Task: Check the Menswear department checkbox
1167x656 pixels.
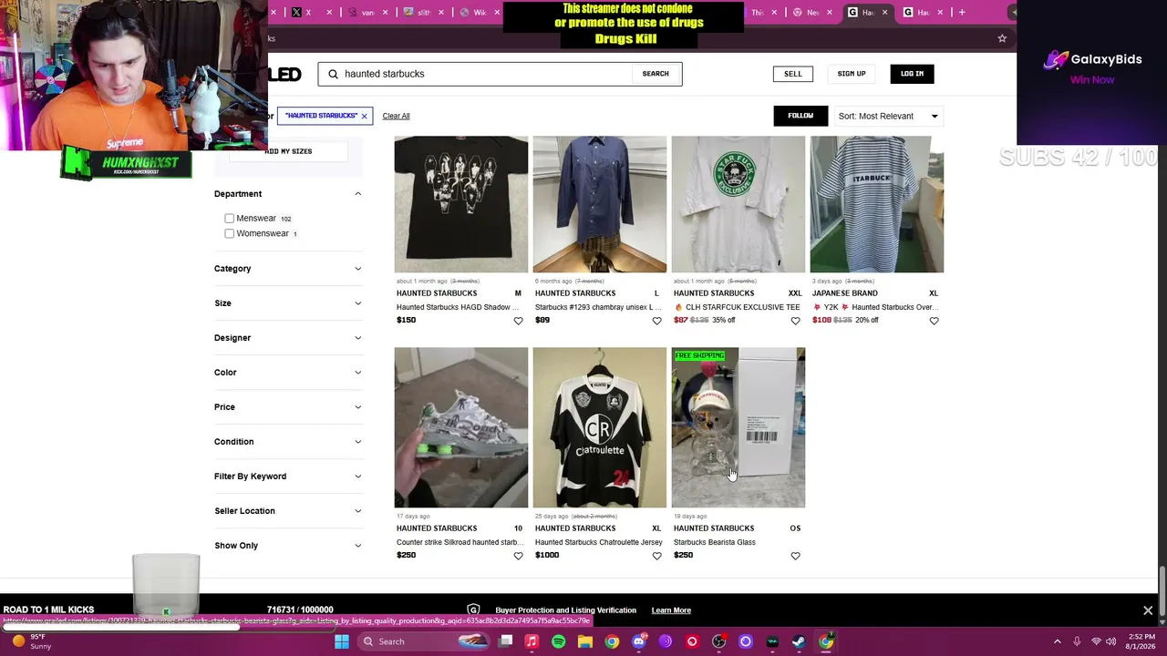Action: (229, 219)
